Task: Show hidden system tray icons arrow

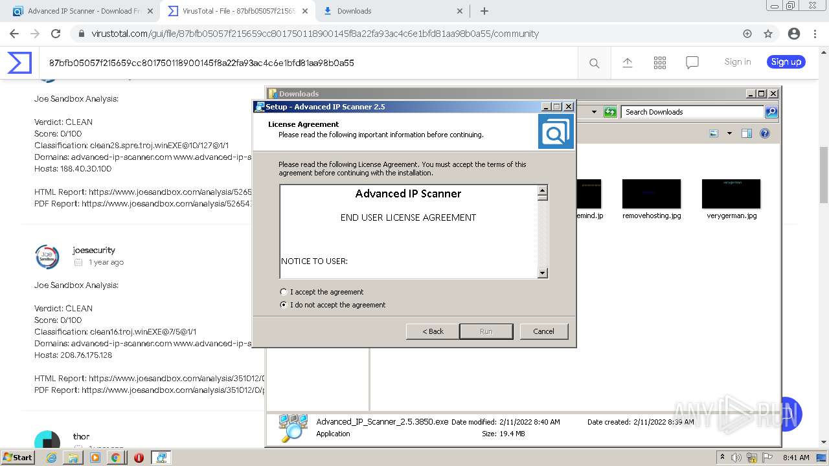Action: [722, 458]
